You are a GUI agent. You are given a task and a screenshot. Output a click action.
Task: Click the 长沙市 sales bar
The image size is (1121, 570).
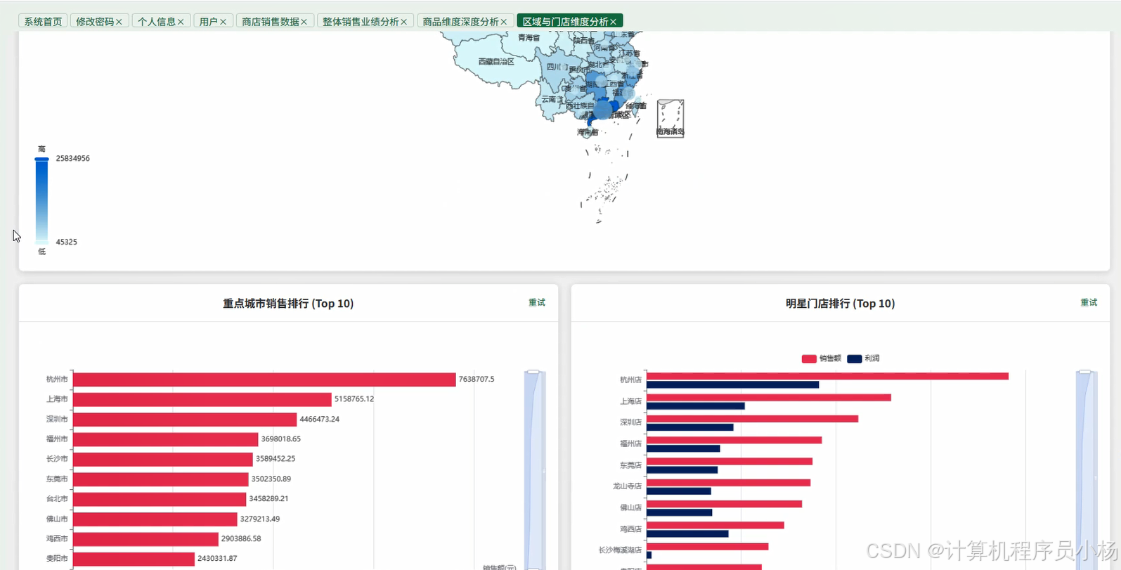(163, 459)
